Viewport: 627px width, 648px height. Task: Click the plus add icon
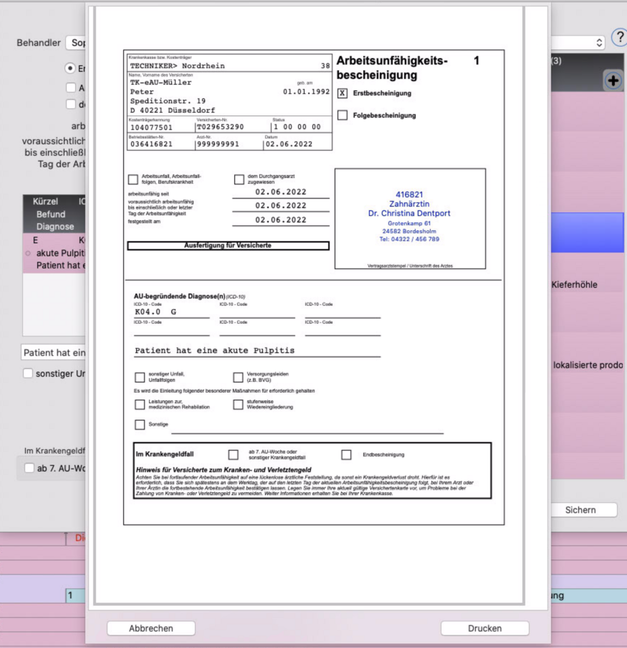pos(613,81)
